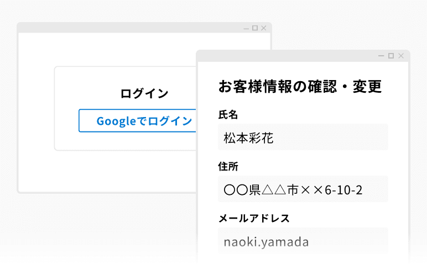This screenshot has width=427, height=265.
Task: Click the ログイン heading text
Action: 144,93
